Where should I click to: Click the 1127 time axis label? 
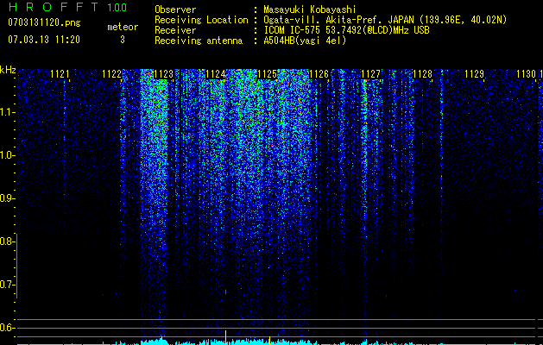(370, 74)
